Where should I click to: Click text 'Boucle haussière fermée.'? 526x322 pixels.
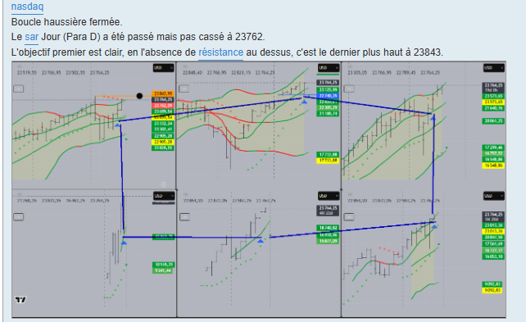(66, 22)
